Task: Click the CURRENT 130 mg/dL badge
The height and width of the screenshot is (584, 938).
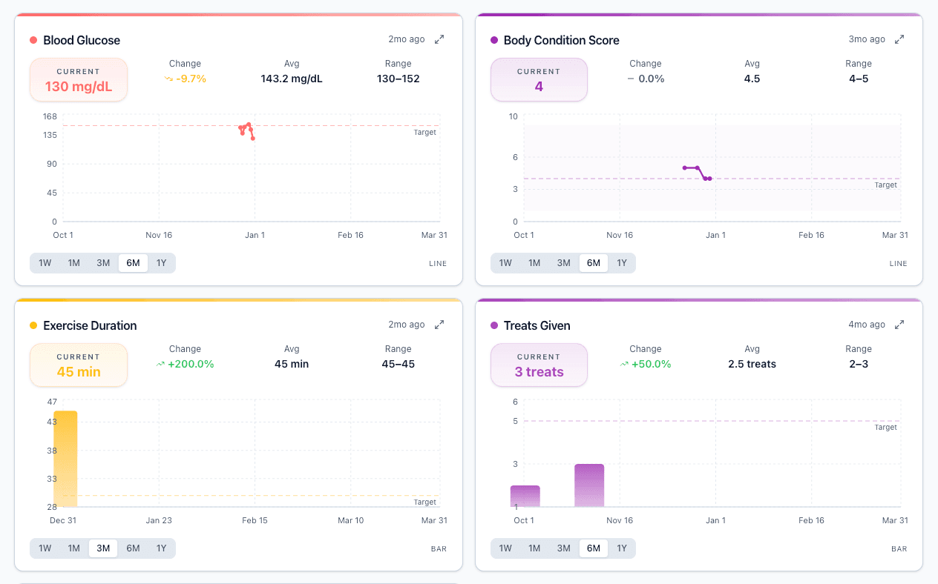Action: pos(79,79)
